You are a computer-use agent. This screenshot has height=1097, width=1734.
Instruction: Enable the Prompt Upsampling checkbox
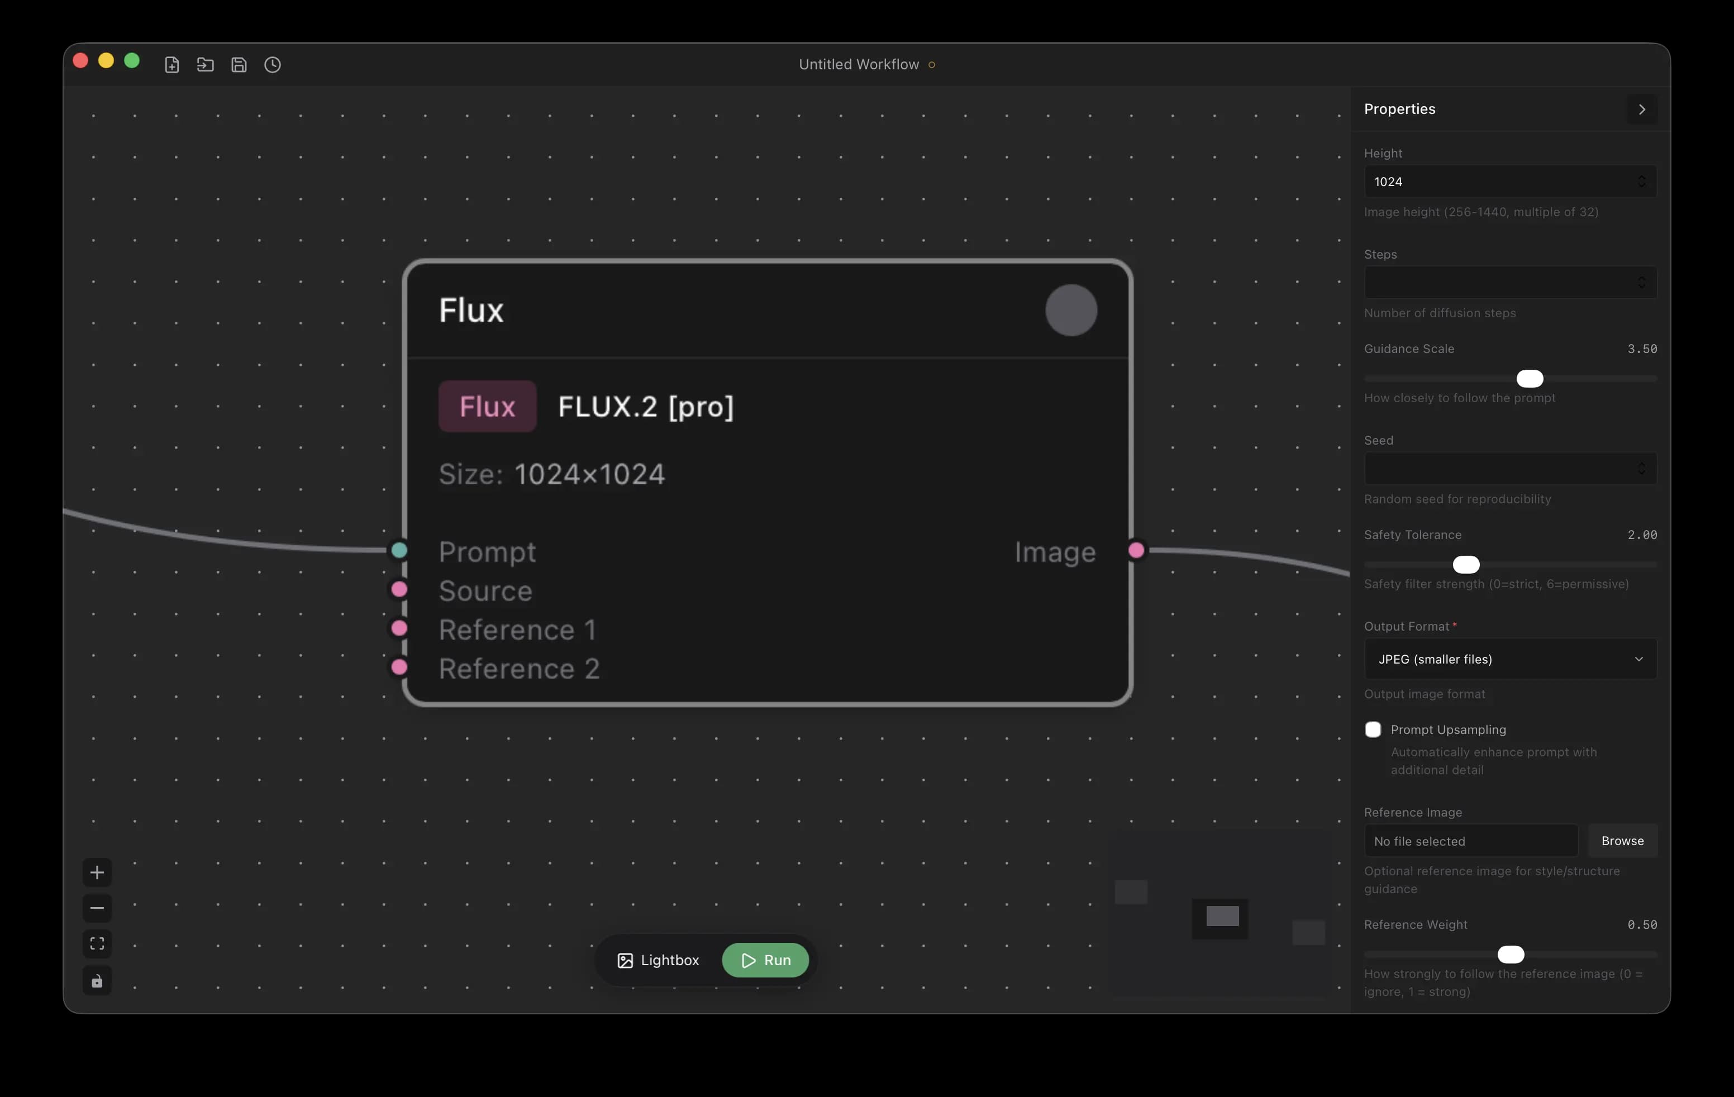click(x=1373, y=729)
